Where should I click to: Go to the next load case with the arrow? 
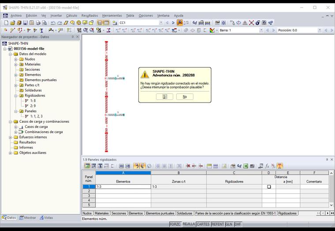[x=173, y=22]
